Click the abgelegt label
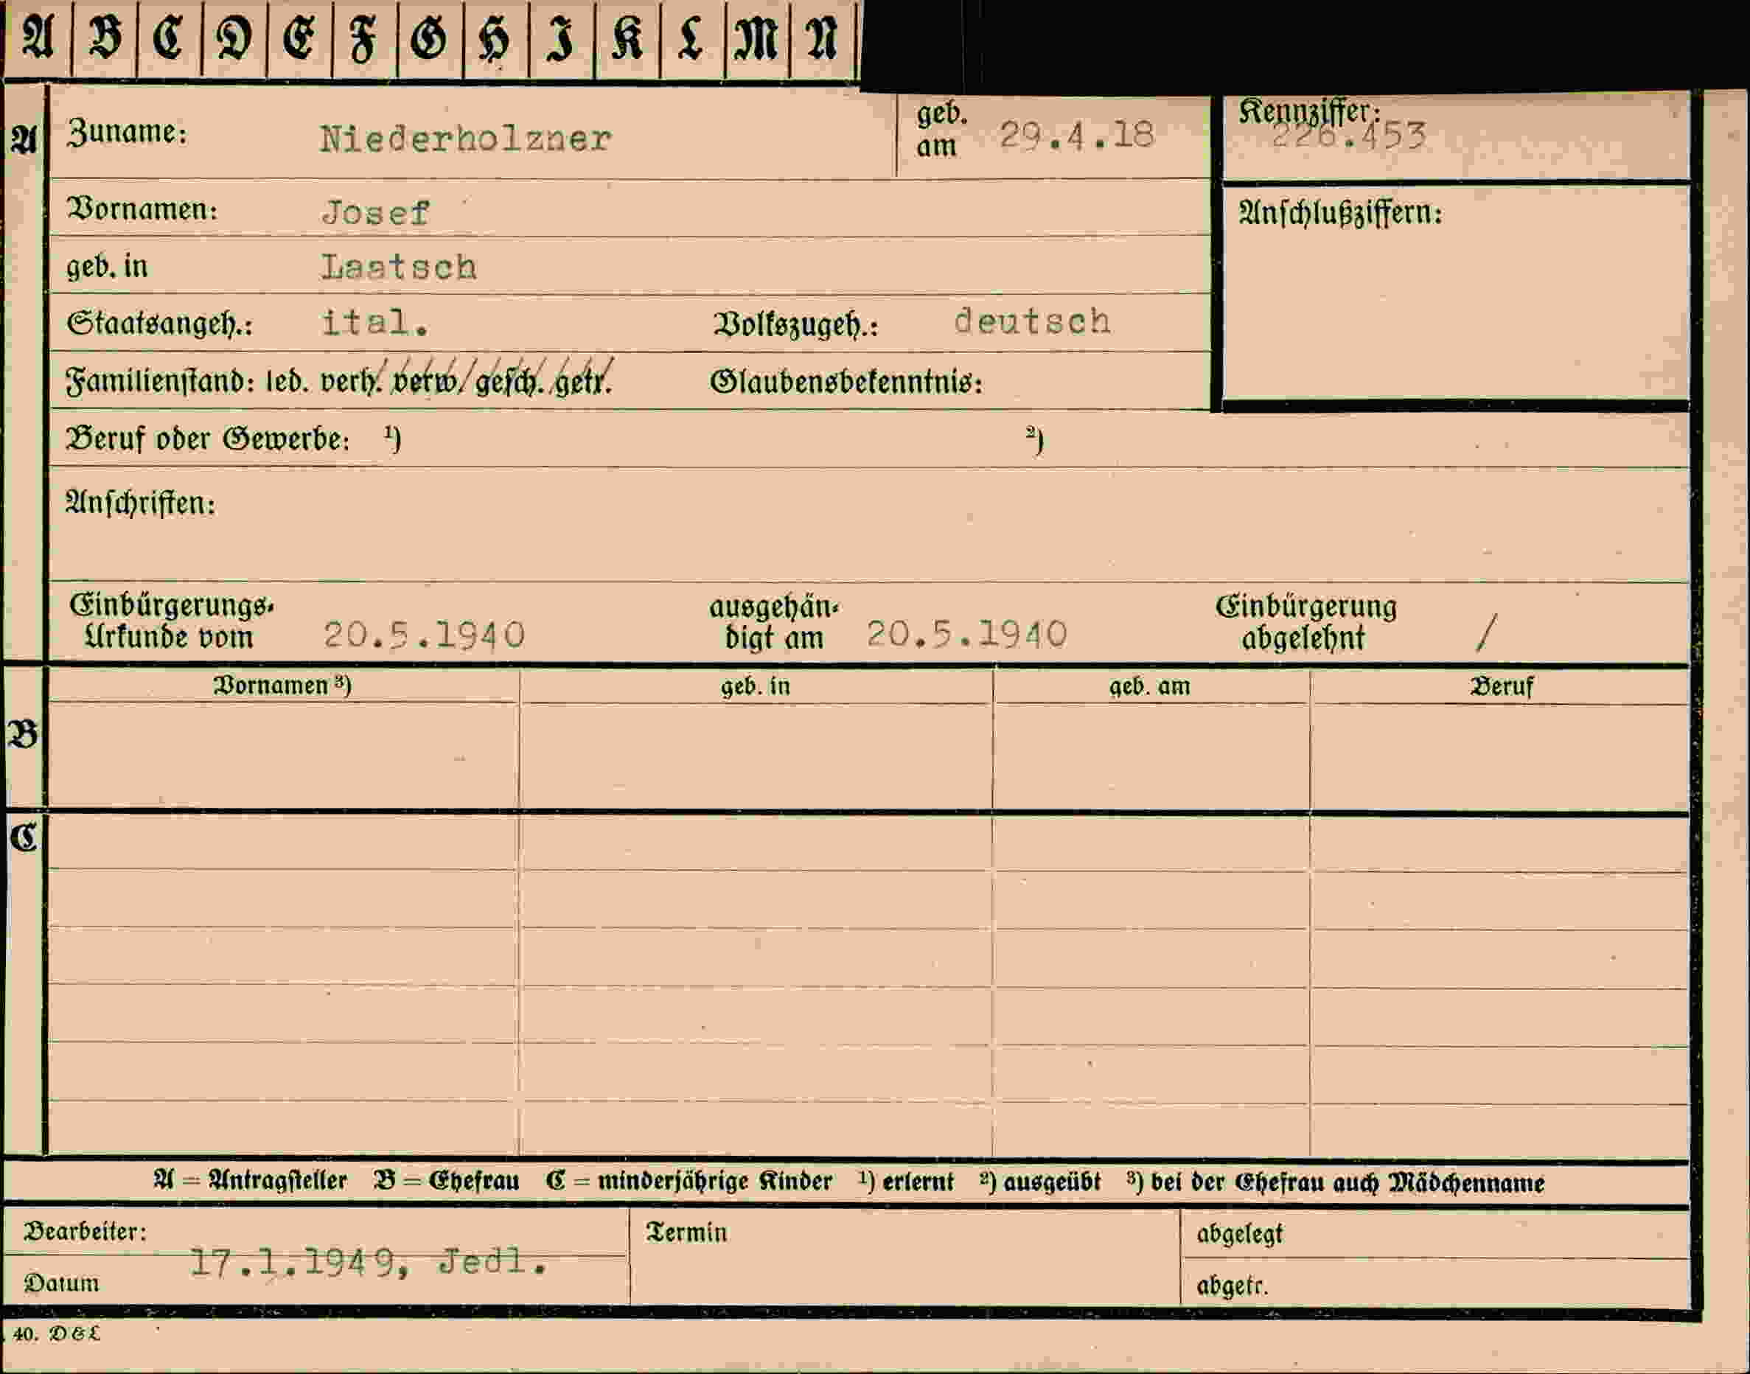The image size is (1750, 1374). click(1239, 1234)
